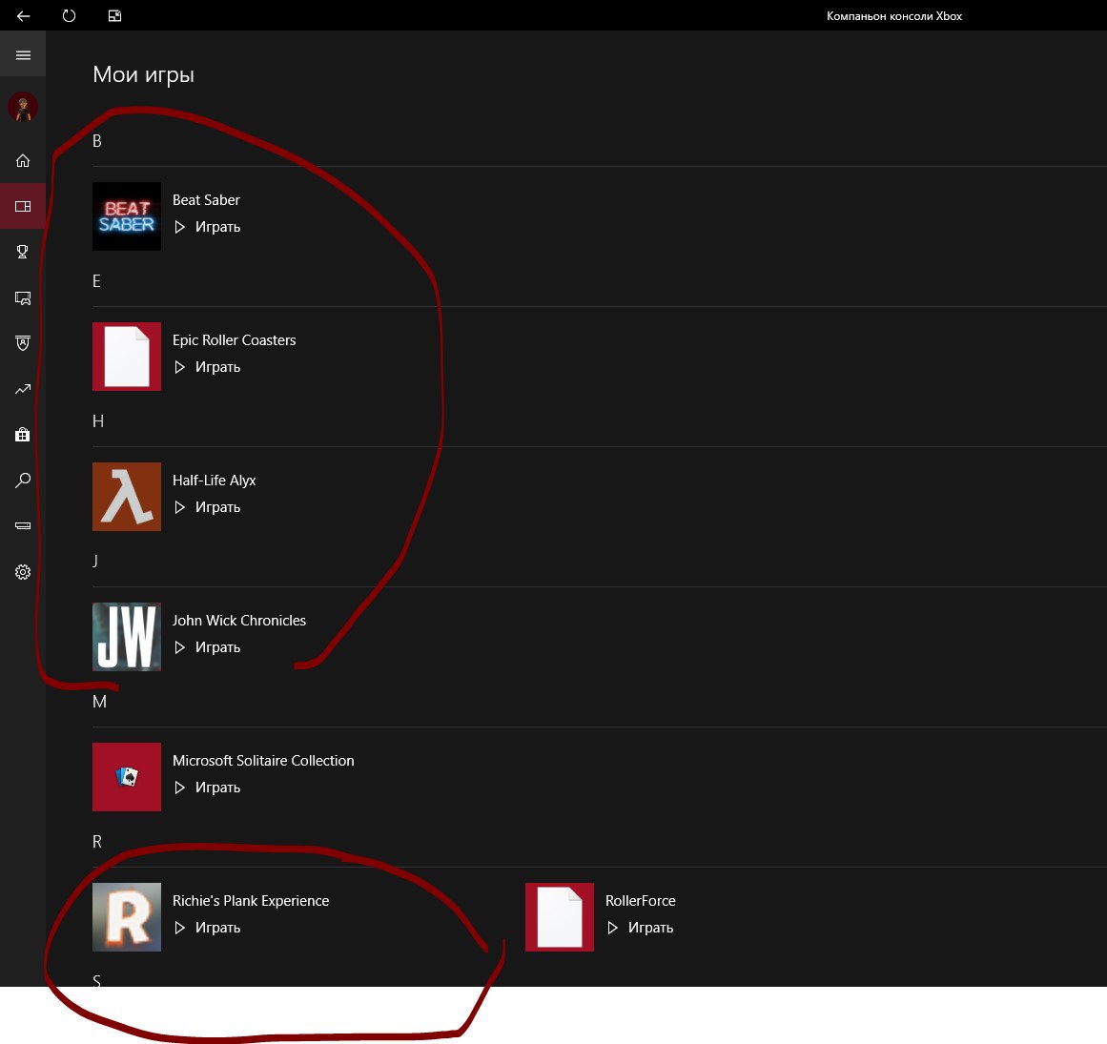
Task: Click Play triangle for Half-Life Alyx
Action: coord(180,507)
